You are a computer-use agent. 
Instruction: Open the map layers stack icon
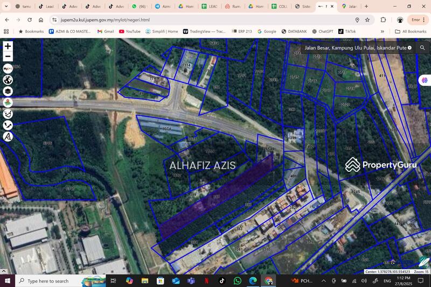(x=8, y=91)
